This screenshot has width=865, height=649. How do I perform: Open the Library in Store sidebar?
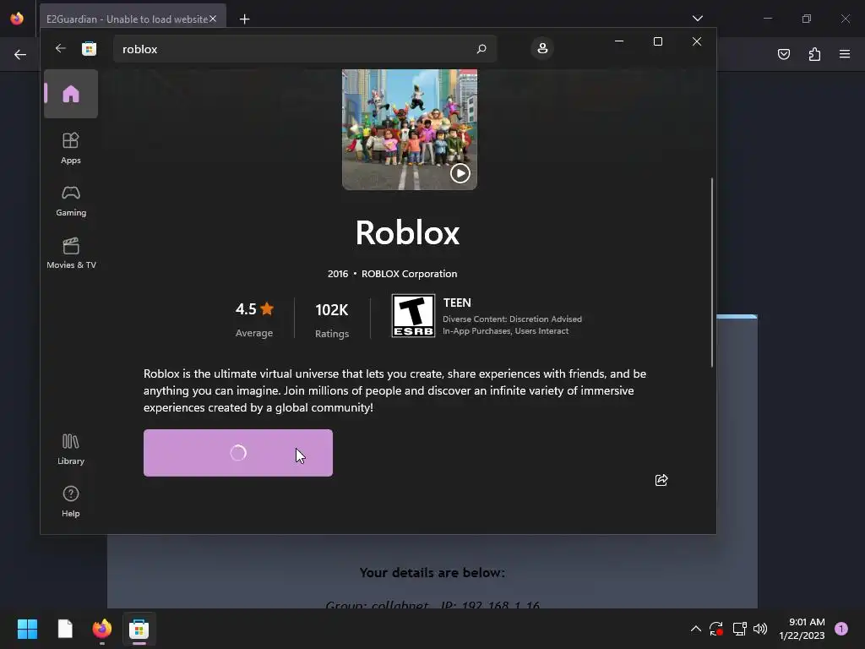[x=71, y=450]
